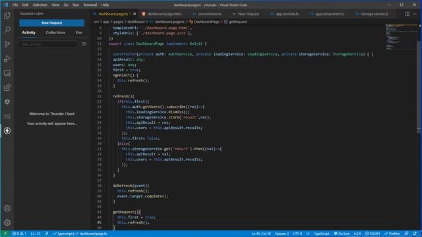This screenshot has height=237, width=422.
Task: Click TypeScript version 4.2.4 in status bar
Action: [x=357, y=234]
